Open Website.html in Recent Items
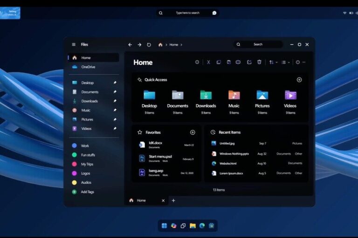This screenshot has height=238, width=358. 257,163
